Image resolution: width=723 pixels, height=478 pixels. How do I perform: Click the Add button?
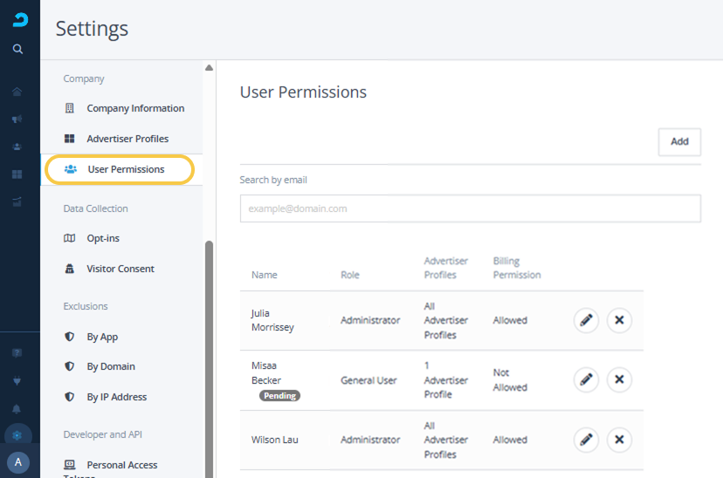(x=679, y=141)
